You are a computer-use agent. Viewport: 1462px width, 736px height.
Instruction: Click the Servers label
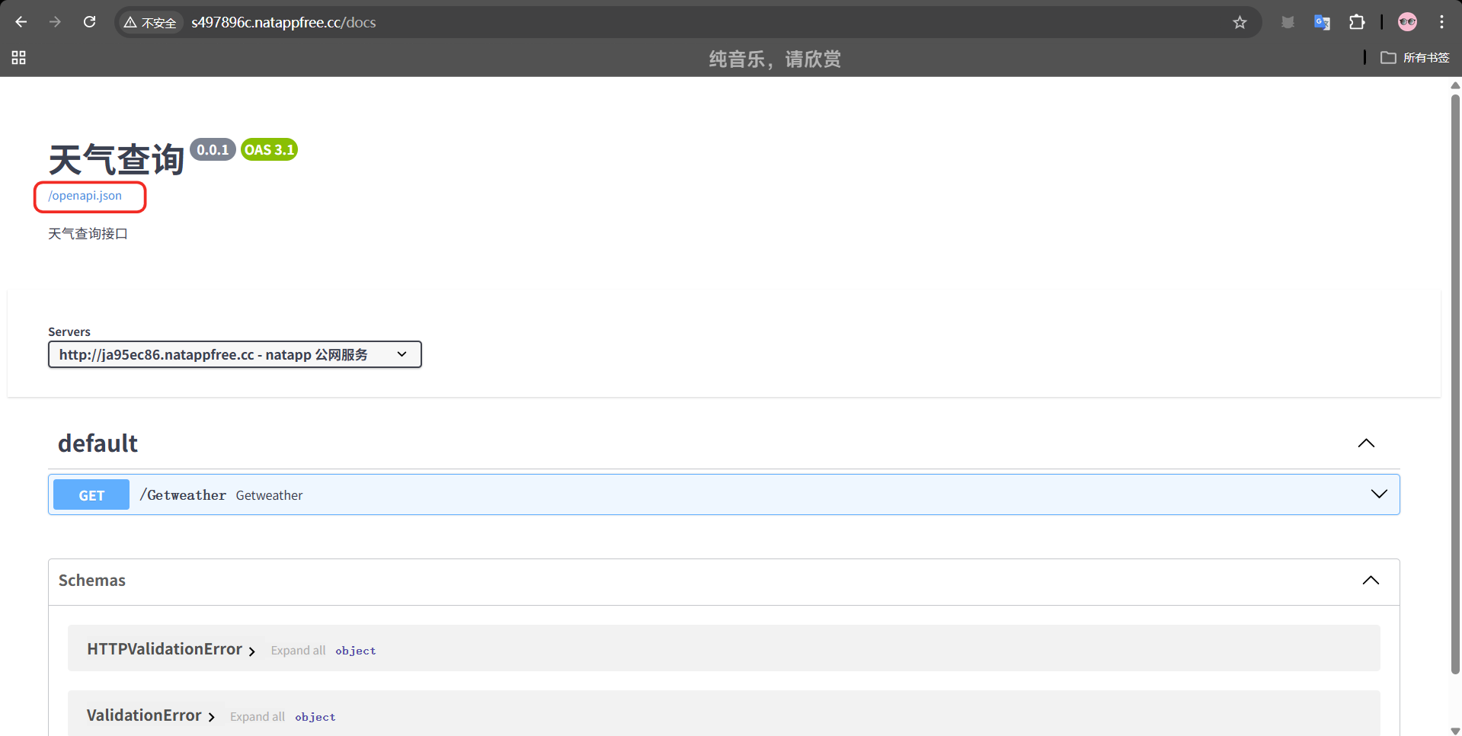coord(69,332)
